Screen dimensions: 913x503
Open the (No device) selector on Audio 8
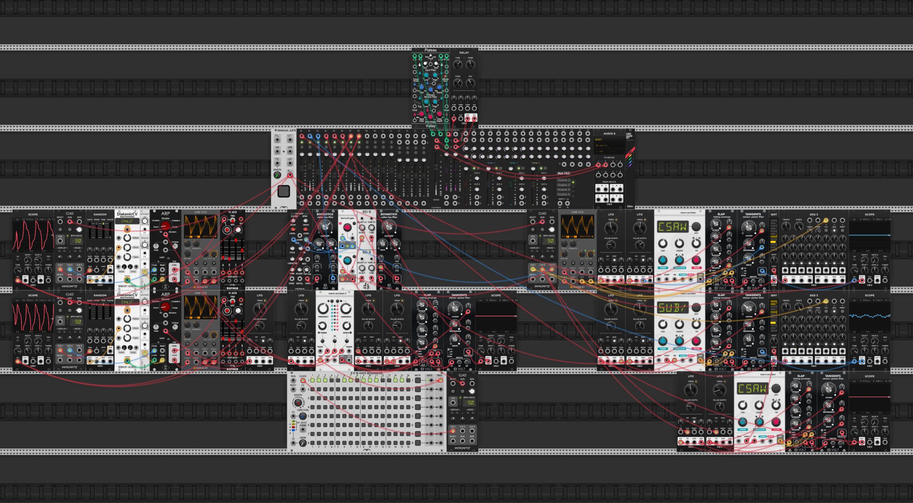pos(609,145)
